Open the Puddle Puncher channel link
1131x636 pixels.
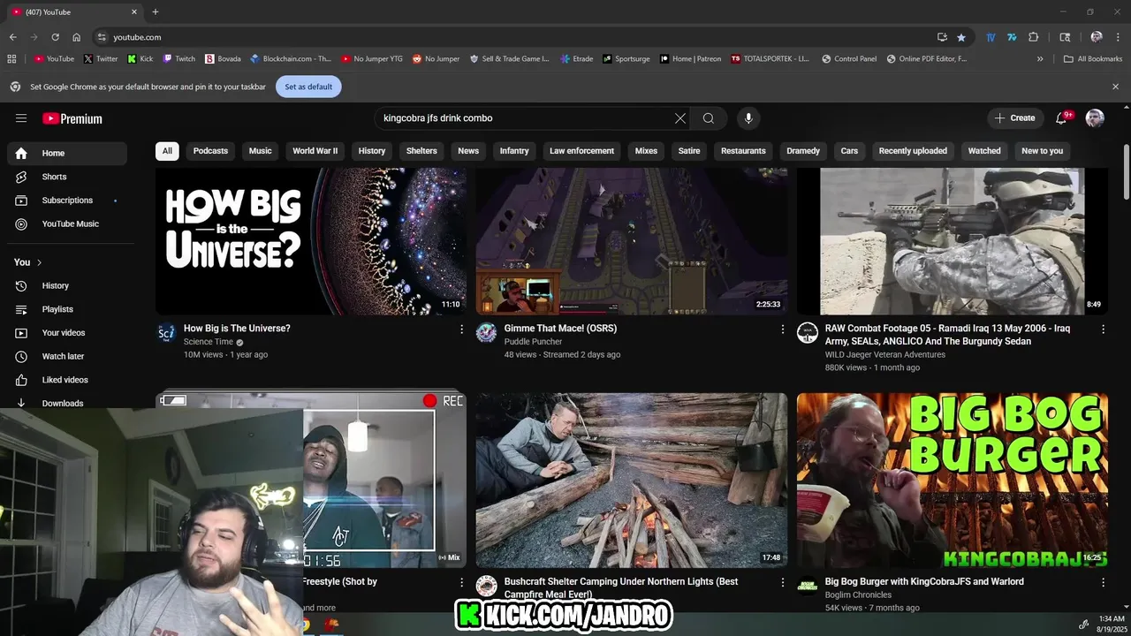coord(534,342)
